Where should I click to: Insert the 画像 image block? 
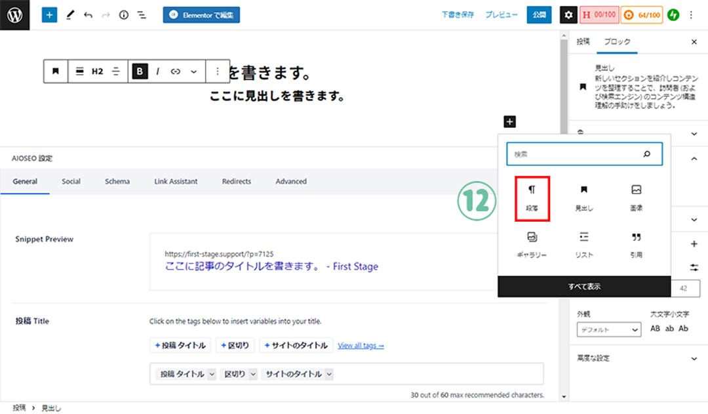636,198
